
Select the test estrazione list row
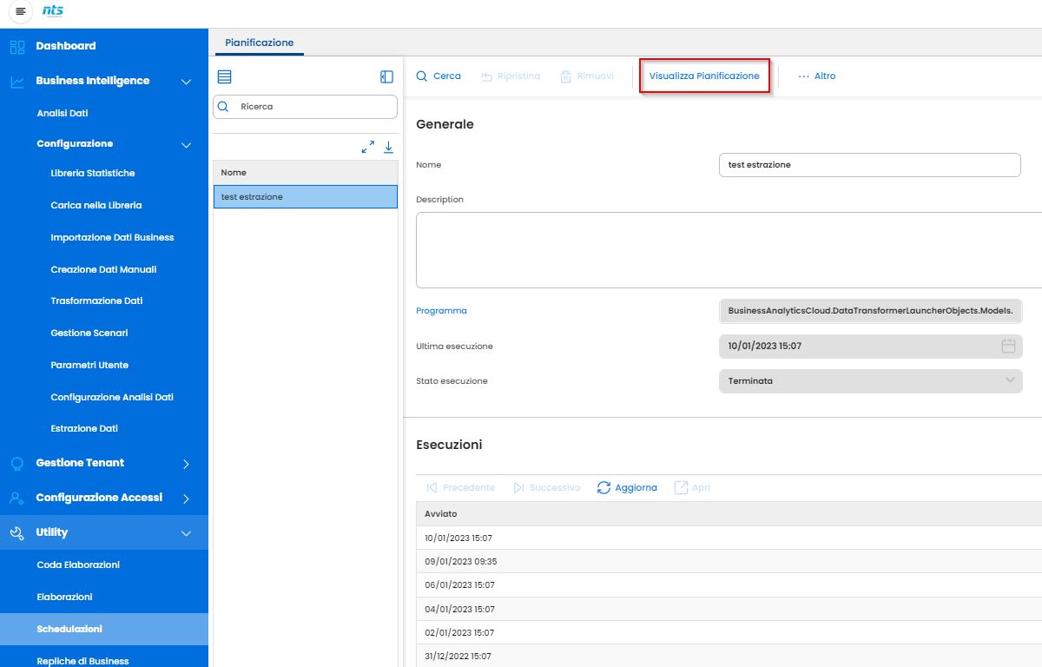pos(305,197)
